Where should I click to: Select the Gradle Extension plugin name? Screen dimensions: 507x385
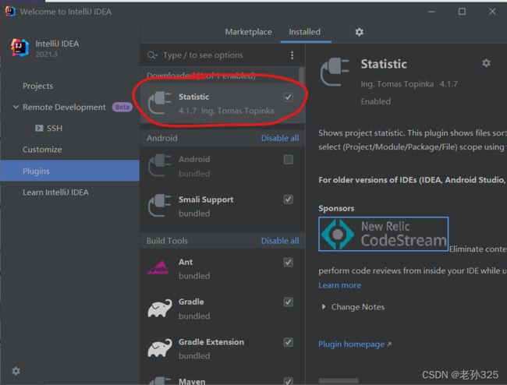point(211,342)
